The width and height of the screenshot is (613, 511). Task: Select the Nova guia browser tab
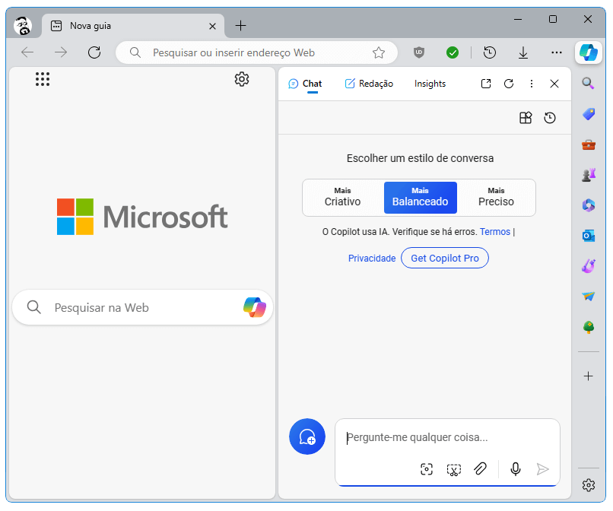coord(133,26)
